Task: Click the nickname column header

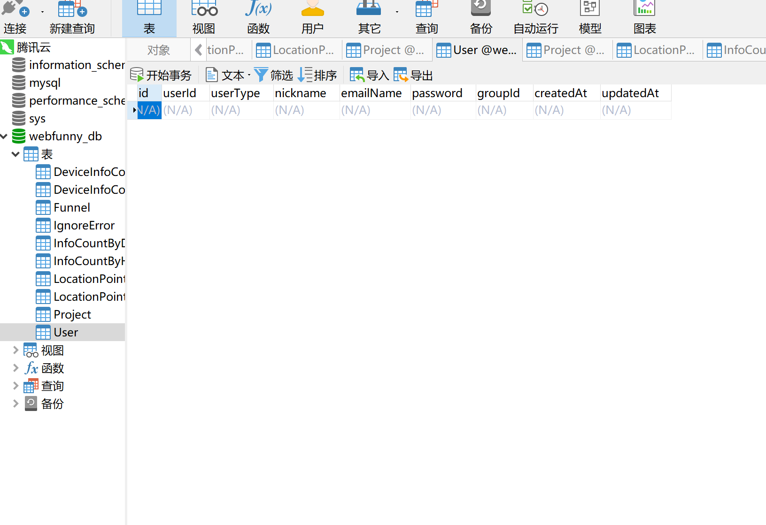Action: pos(306,93)
